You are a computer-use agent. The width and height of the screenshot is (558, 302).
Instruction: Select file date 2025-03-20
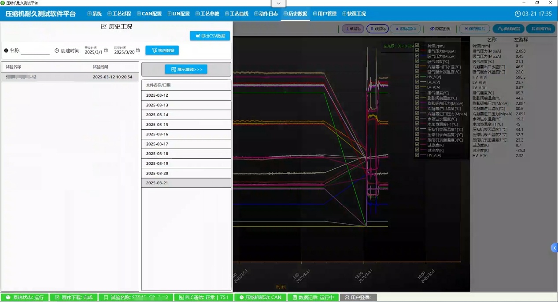186,173
